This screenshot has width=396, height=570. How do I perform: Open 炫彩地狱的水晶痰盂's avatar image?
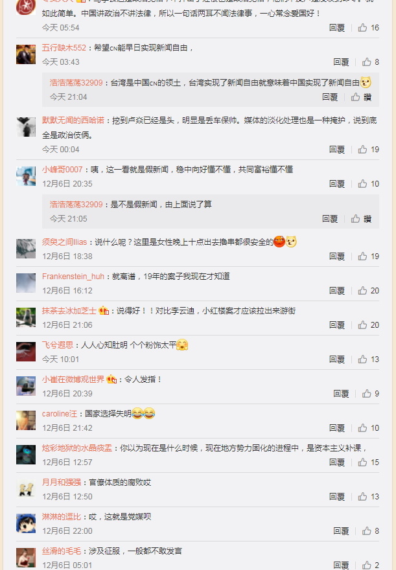[x=26, y=455]
